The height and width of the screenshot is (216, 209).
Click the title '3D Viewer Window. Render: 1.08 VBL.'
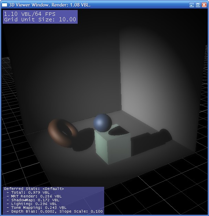[x=50, y=5]
